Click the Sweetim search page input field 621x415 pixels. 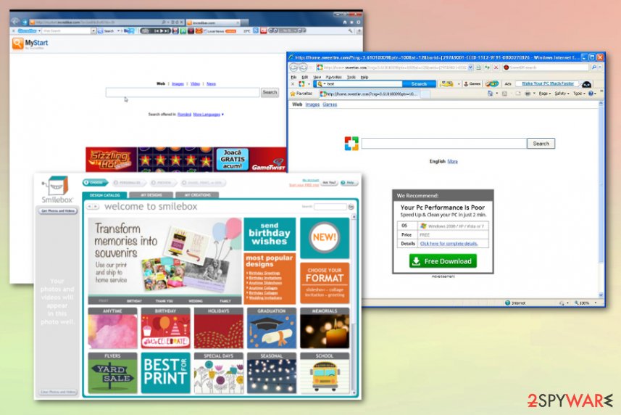coord(444,144)
